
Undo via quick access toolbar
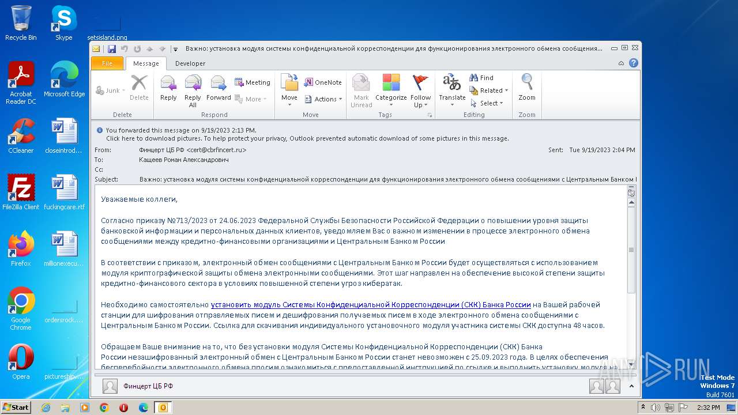tap(124, 49)
